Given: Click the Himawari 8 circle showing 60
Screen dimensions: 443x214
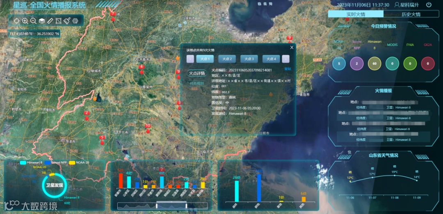Looking at the screenshot, I should [374, 63].
